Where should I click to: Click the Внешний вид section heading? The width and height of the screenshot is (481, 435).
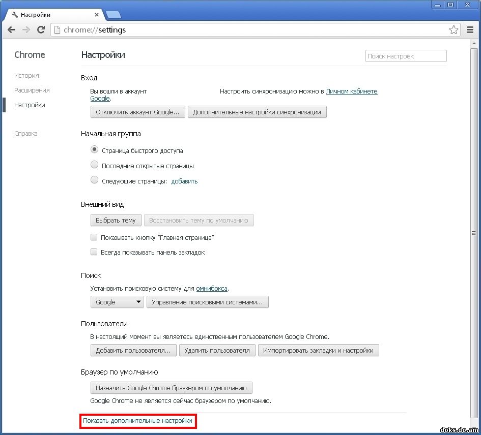tap(102, 204)
